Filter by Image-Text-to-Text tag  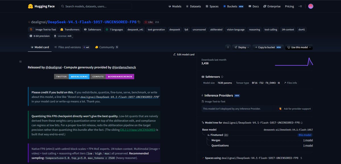[x=43, y=29]
